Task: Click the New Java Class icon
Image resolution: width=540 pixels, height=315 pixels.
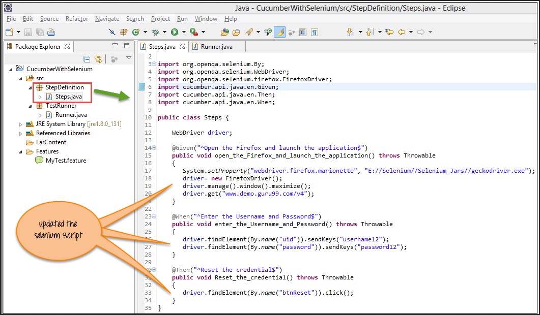Action: (x=136, y=33)
